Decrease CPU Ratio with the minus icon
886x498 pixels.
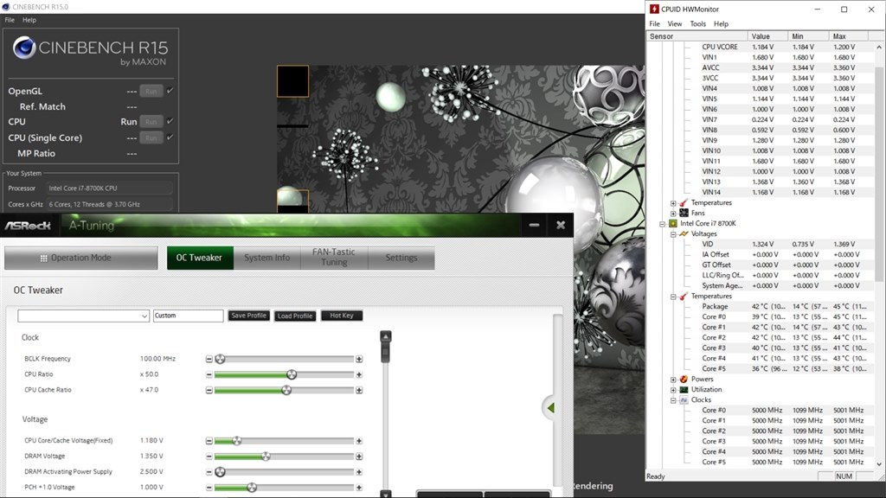click(209, 375)
